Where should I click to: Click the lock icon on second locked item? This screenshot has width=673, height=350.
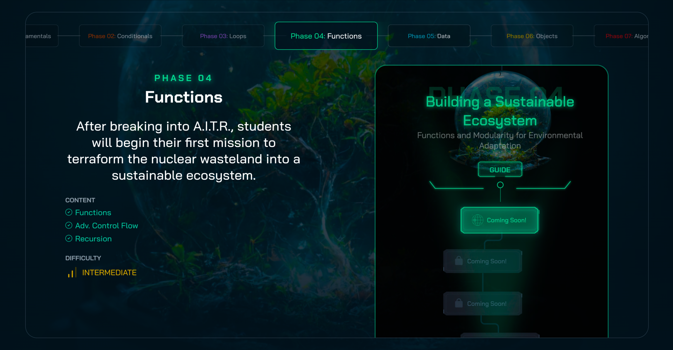pos(459,303)
